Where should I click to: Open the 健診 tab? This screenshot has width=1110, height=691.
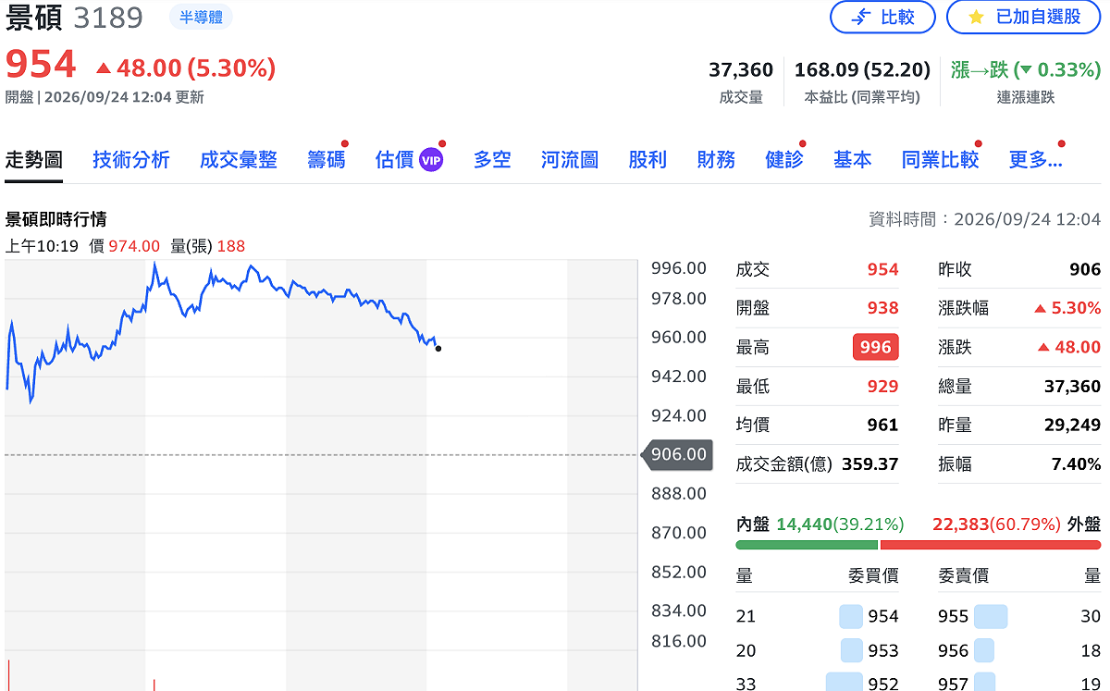(784, 160)
